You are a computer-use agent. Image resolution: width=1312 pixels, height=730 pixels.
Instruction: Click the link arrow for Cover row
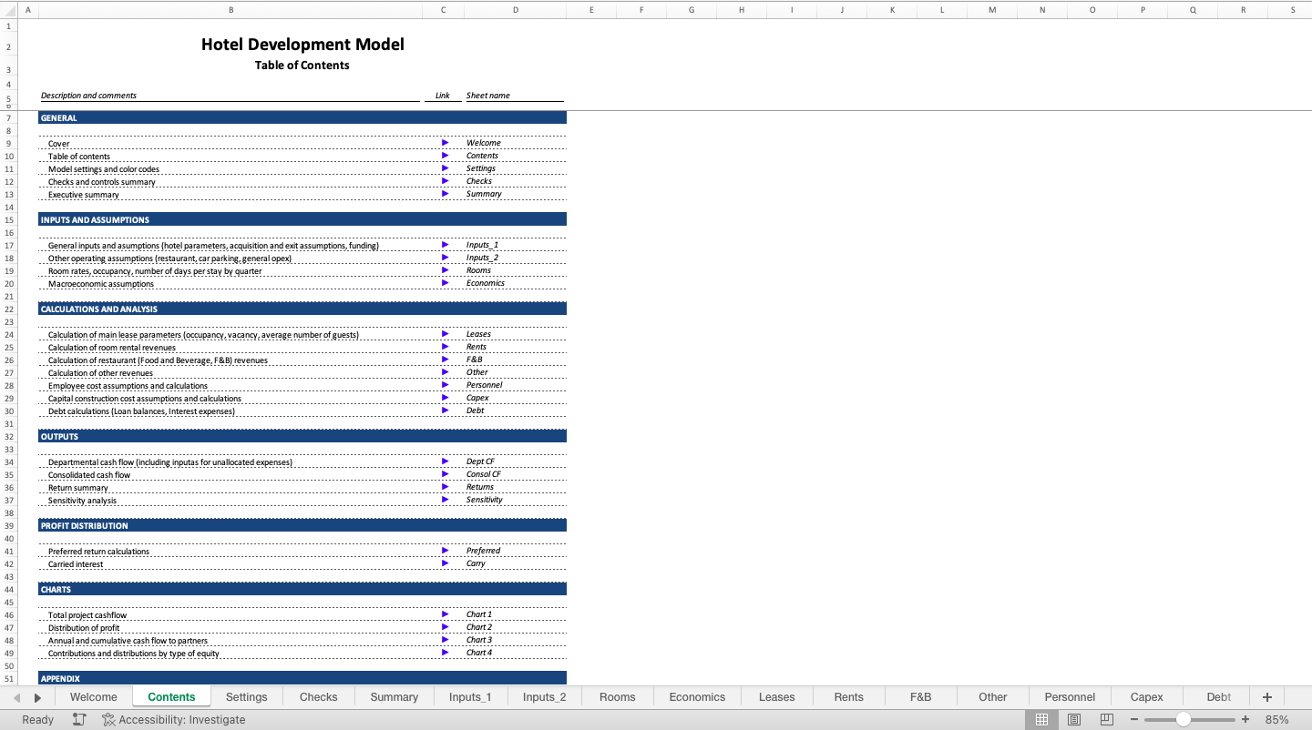(445, 143)
